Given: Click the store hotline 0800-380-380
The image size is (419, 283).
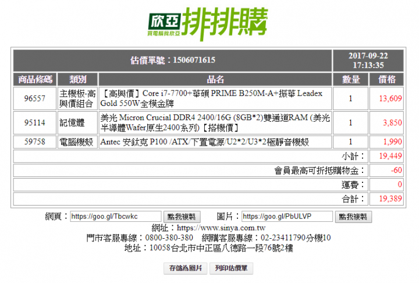Looking at the screenshot, I should [169, 238].
